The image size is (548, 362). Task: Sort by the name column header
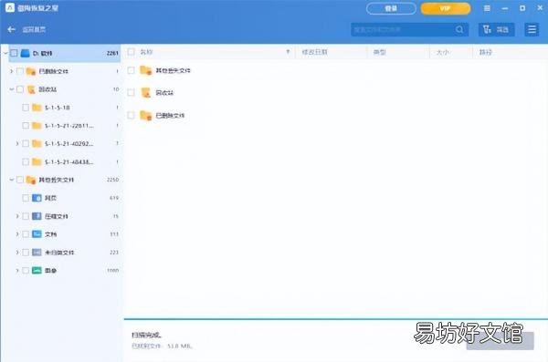[x=146, y=52]
